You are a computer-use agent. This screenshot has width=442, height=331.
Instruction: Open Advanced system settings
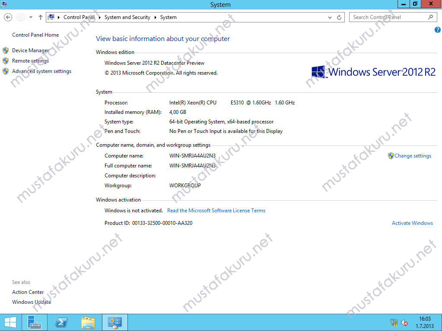point(42,71)
